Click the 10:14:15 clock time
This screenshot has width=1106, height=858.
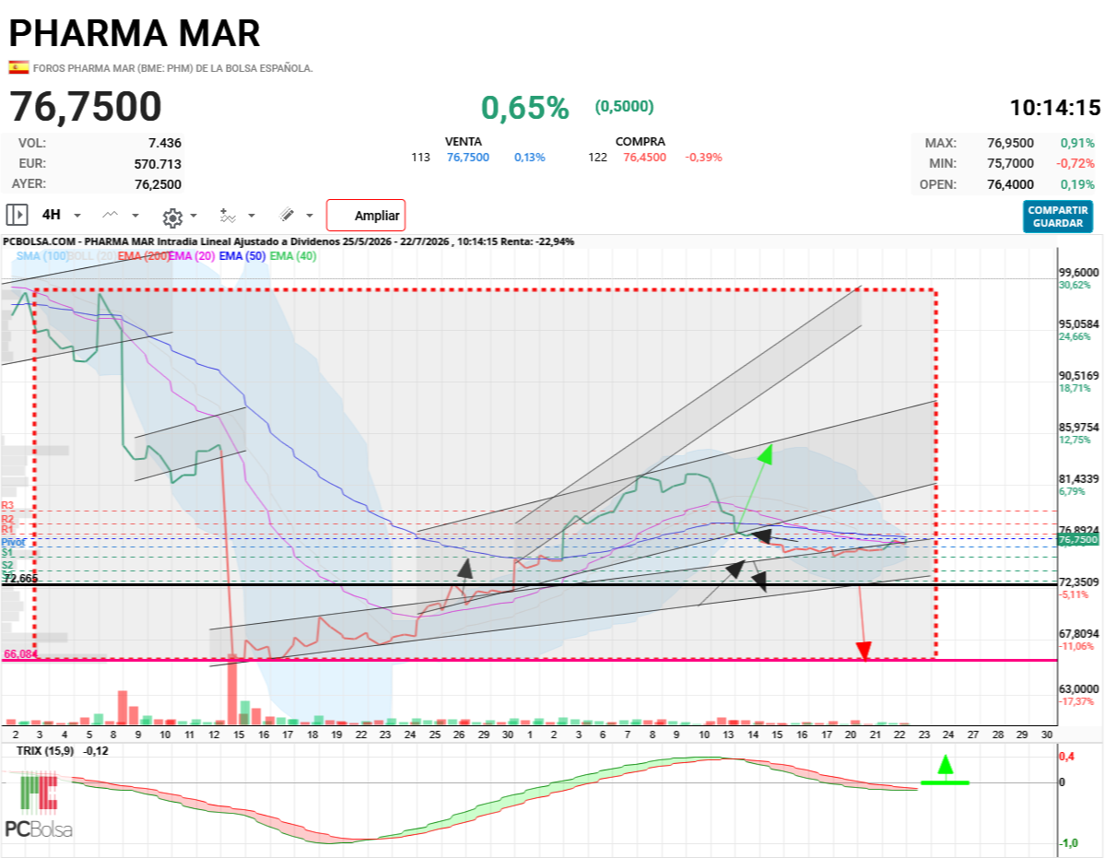coord(1055,108)
